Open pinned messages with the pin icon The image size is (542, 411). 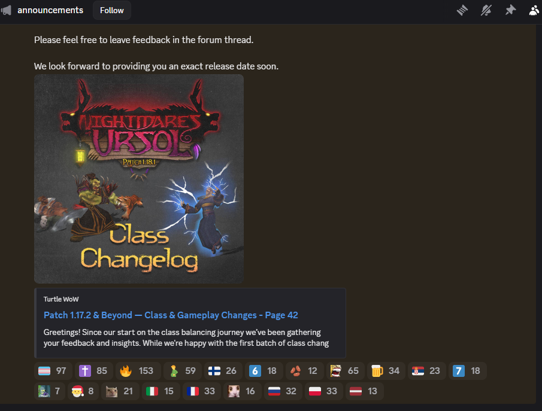pyautogui.click(x=510, y=10)
